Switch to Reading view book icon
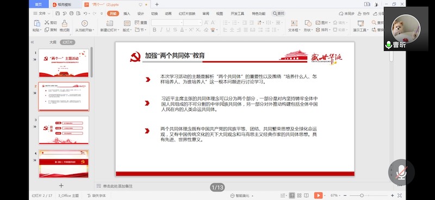Screen dimensions: 435x200 coord(306,195)
